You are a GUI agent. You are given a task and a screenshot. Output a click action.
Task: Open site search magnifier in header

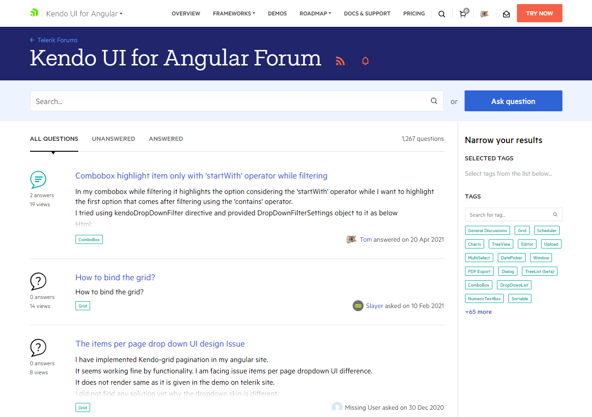[x=442, y=14]
